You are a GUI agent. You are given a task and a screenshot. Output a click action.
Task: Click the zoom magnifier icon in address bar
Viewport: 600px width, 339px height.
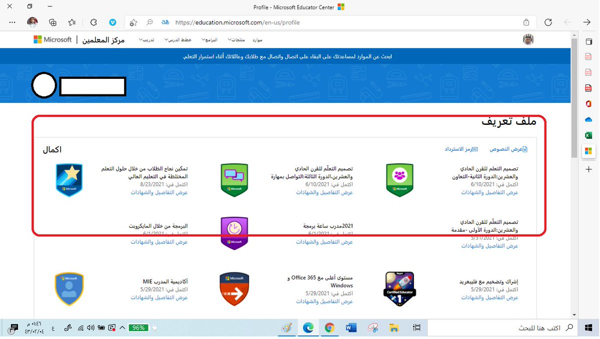(x=149, y=22)
